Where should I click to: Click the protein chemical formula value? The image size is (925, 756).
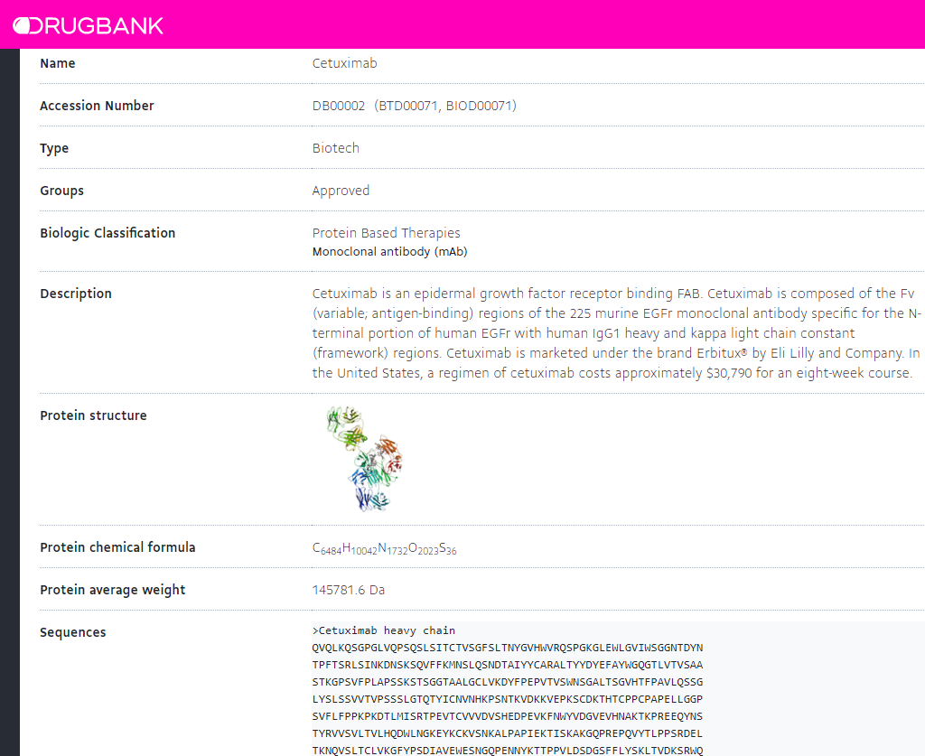[384, 546]
